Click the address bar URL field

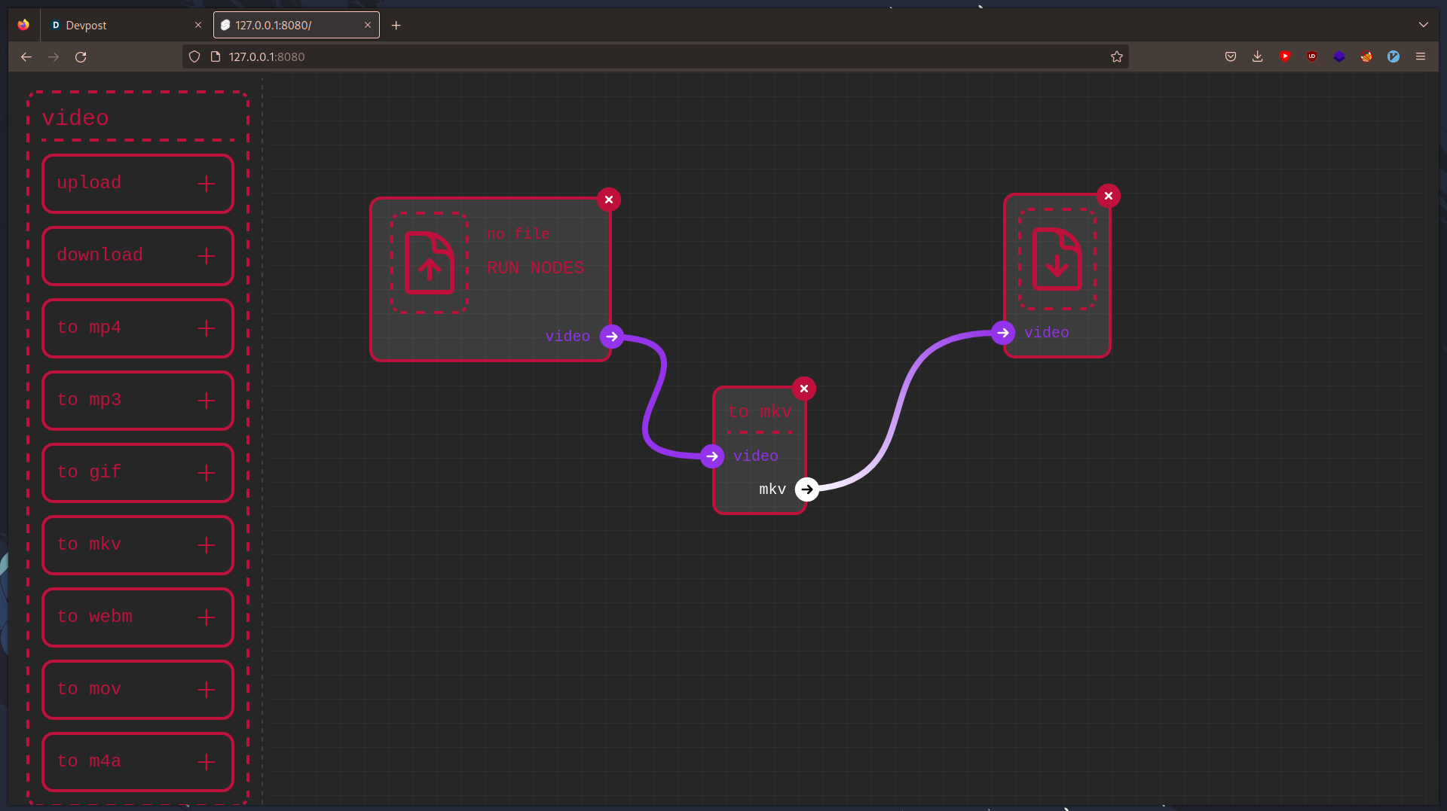pyautogui.click(x=655, y=56)
